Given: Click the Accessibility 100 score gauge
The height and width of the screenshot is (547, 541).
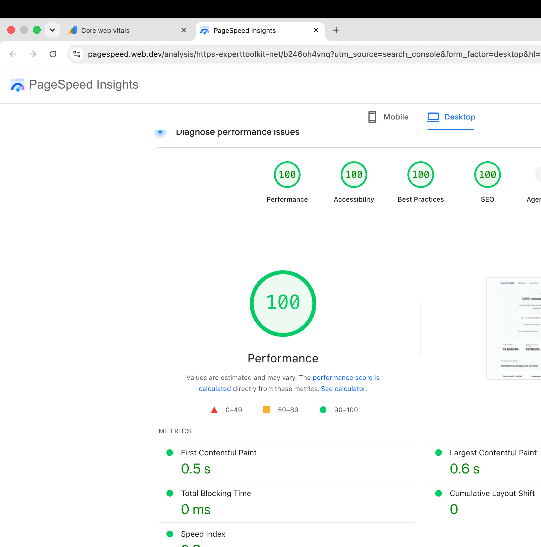Looking at the screenshot, I should pyautogui.click(x=354, y=175).
